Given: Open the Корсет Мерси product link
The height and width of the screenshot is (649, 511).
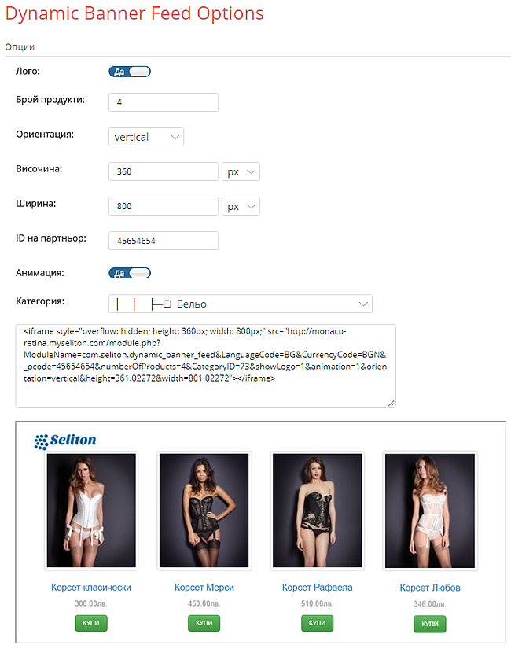Looking at the screenshot, I should pos(204,588).
